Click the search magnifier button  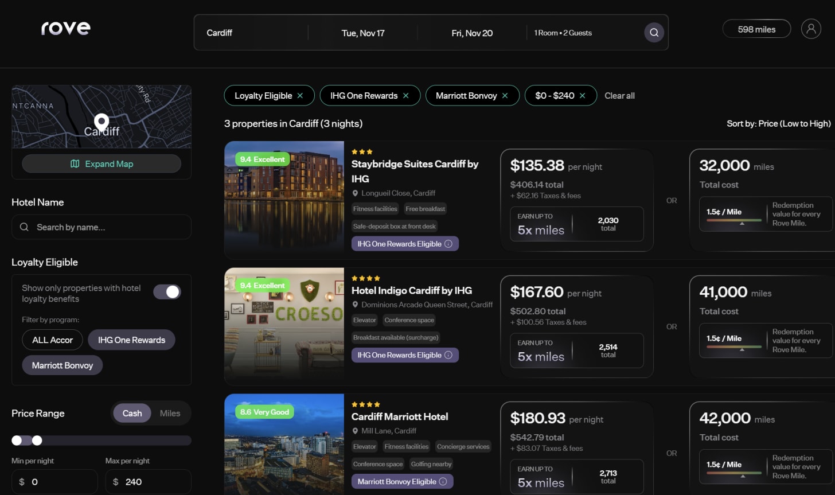point(654,33)
